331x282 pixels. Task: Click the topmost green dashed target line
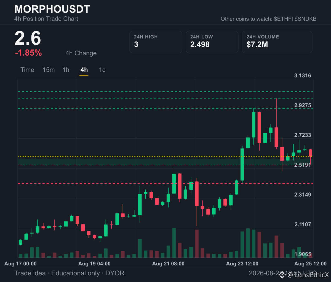[165, 91]
